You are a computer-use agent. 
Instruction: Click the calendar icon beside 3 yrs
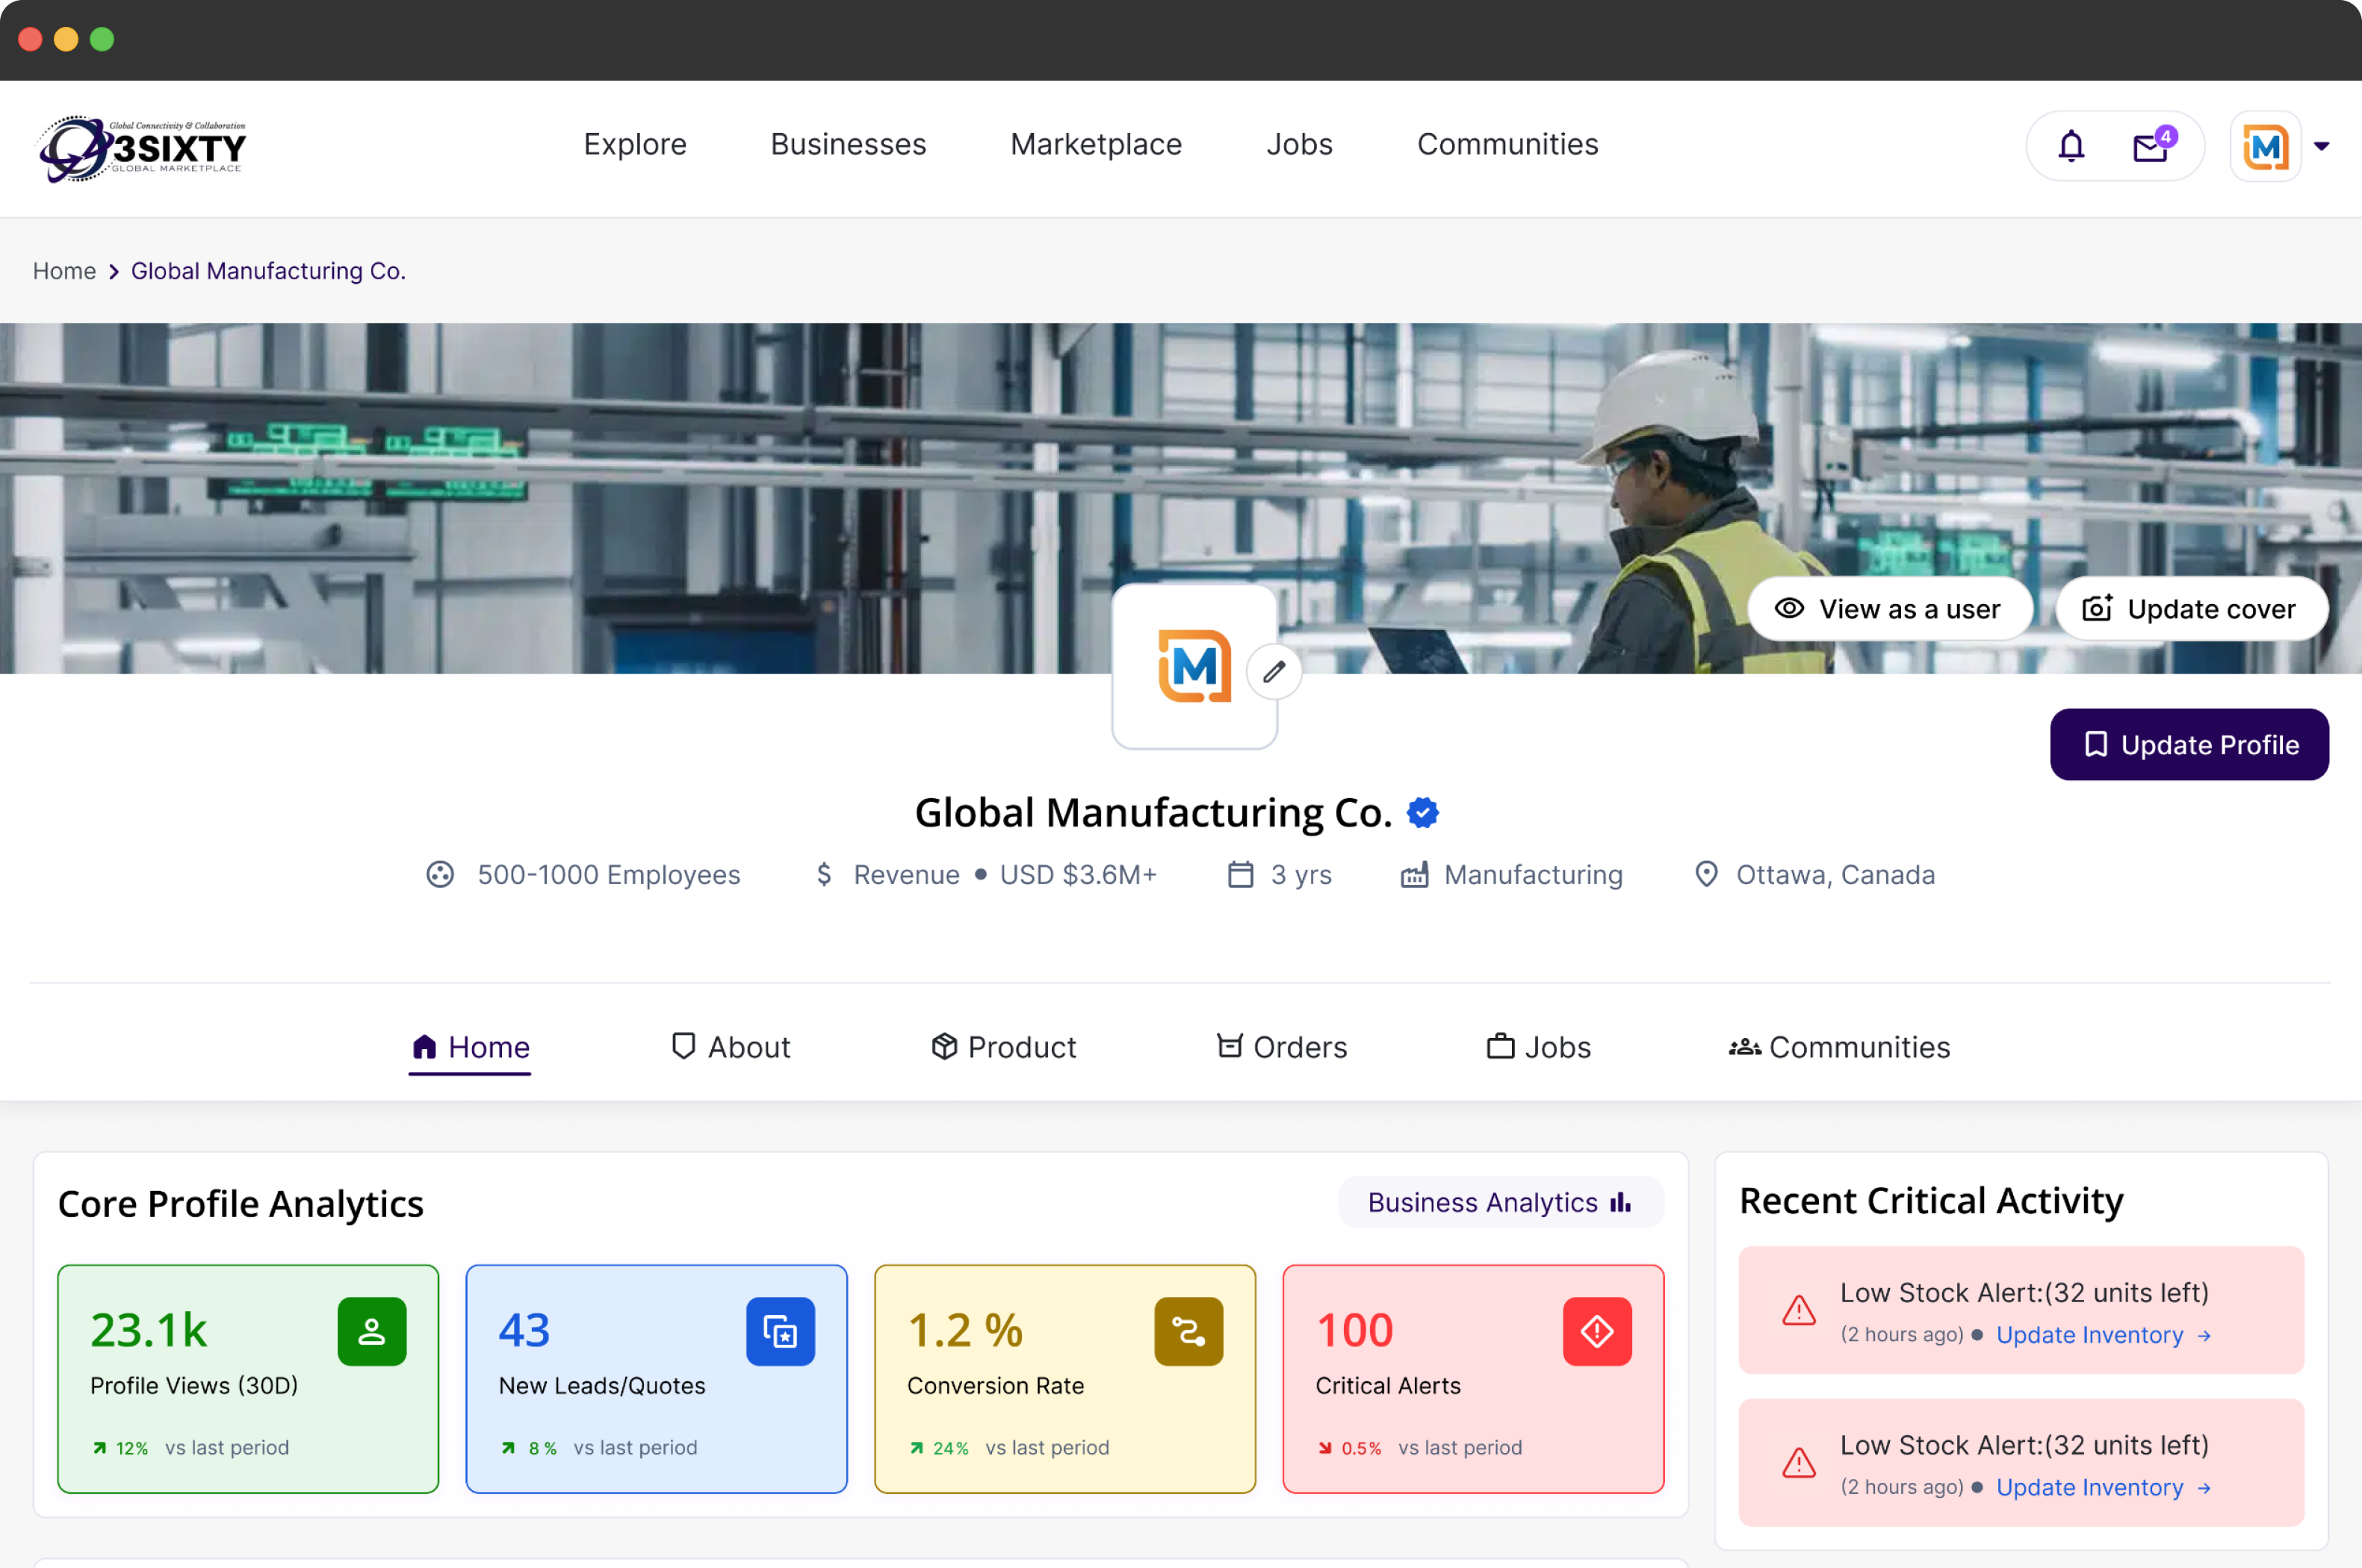pos(1241,874)
